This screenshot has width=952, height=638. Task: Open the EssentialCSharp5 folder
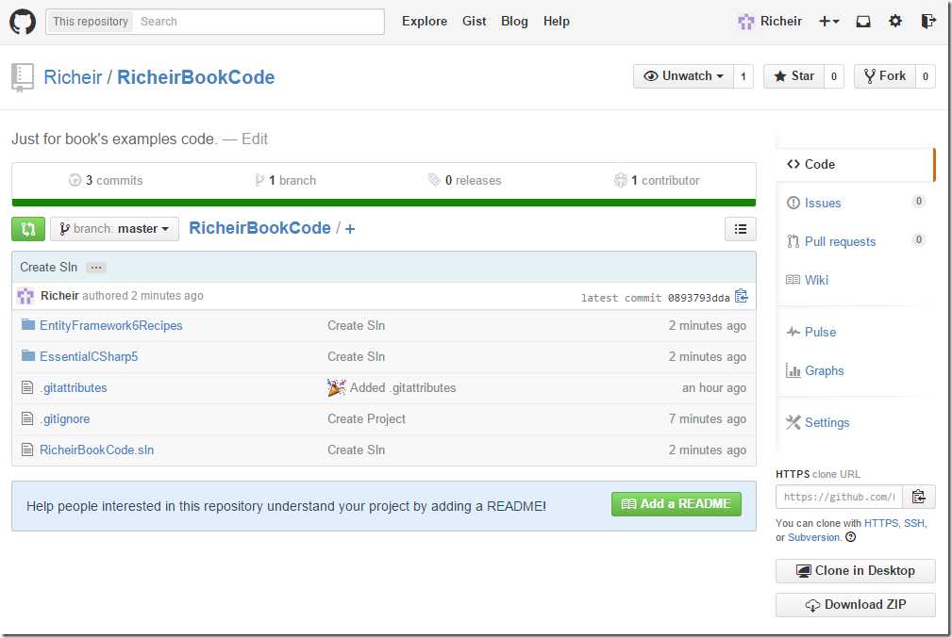[89, 356]
